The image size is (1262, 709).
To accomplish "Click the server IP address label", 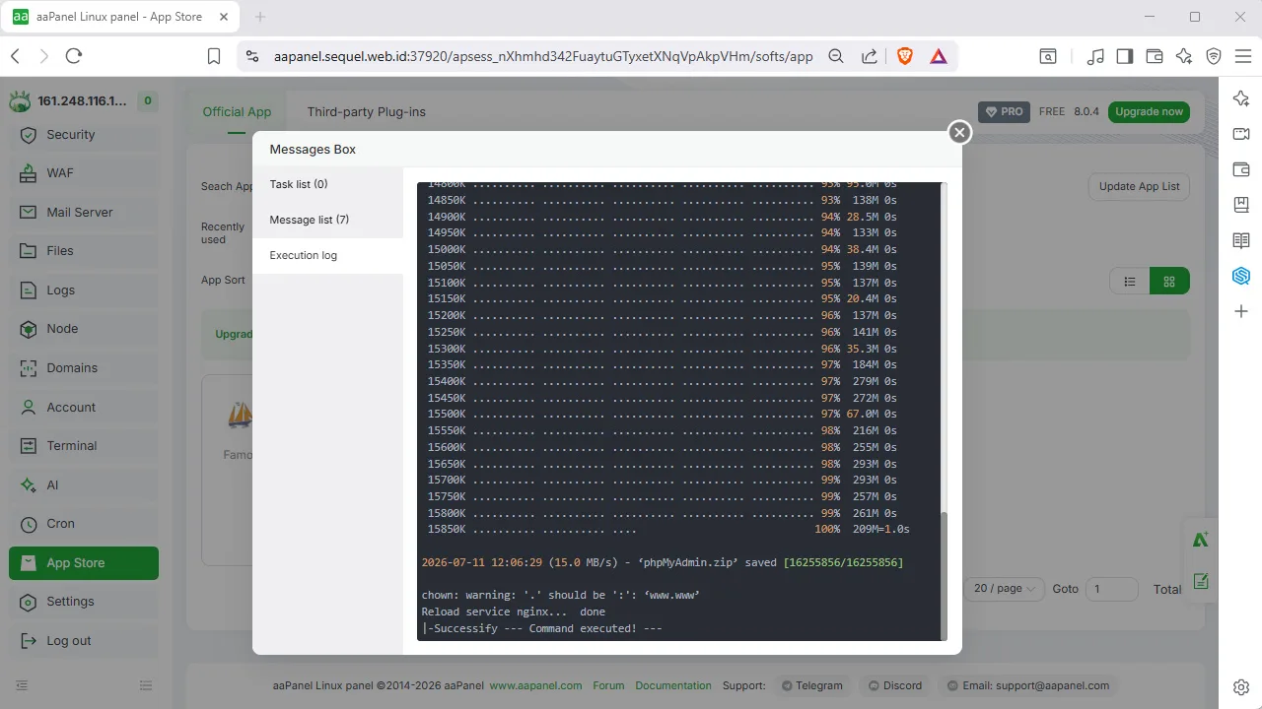I will click(x=82, y=100).
